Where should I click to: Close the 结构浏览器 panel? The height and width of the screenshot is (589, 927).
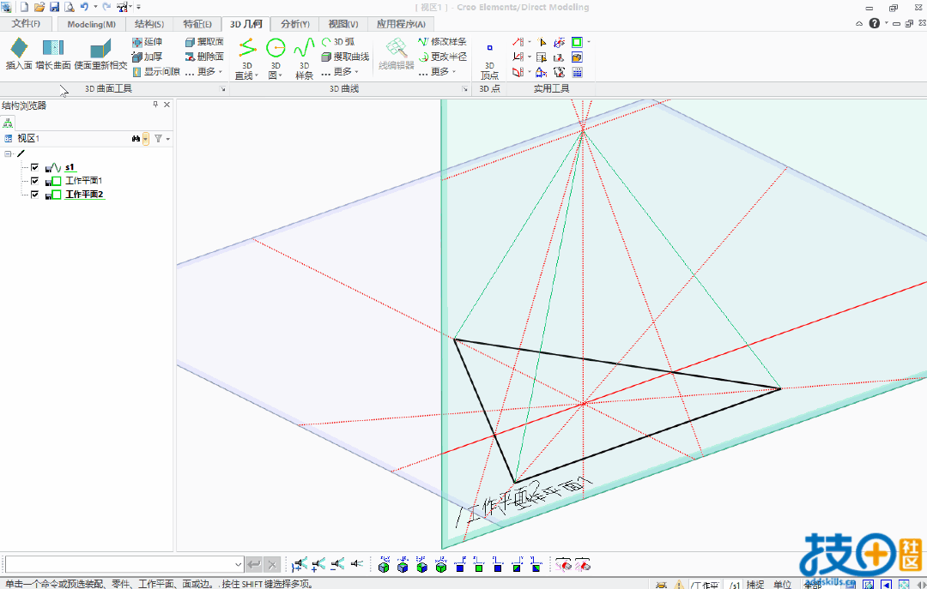(x=167, y=105)
